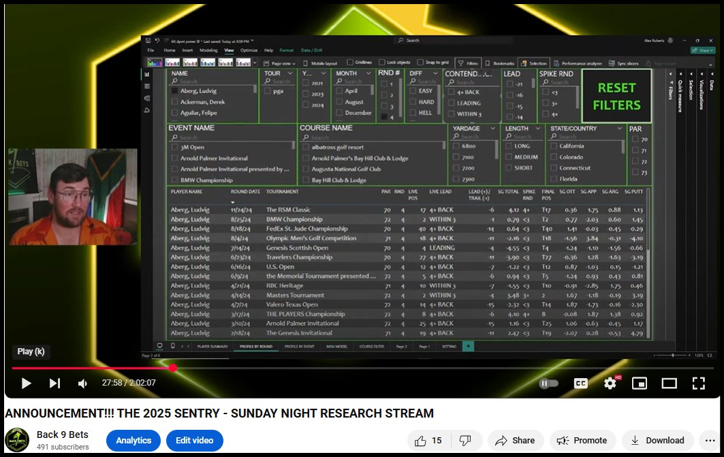Switch to Mobile layout

click(x=320, y=63)
